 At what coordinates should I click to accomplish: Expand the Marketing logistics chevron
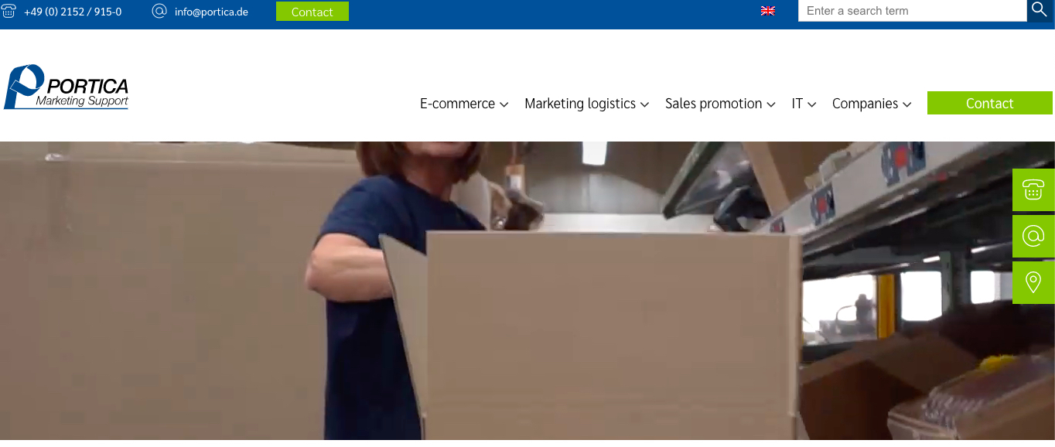pyautogui.click(x=645, y=104)
